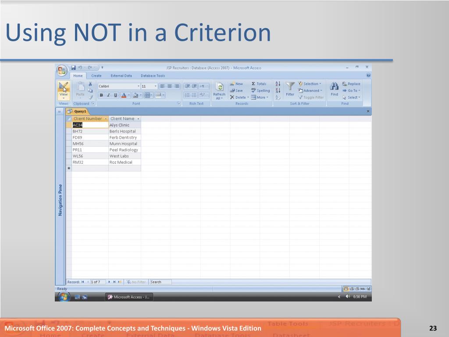
Task: Sort ascending with the A-Z icon
Action: click(278, 84)
